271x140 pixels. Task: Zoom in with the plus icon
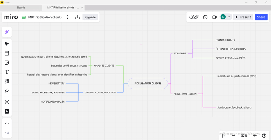pos(255,136)
